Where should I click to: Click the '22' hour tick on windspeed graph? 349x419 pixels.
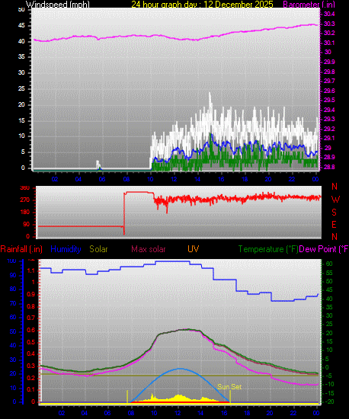(x=292, y=179)
